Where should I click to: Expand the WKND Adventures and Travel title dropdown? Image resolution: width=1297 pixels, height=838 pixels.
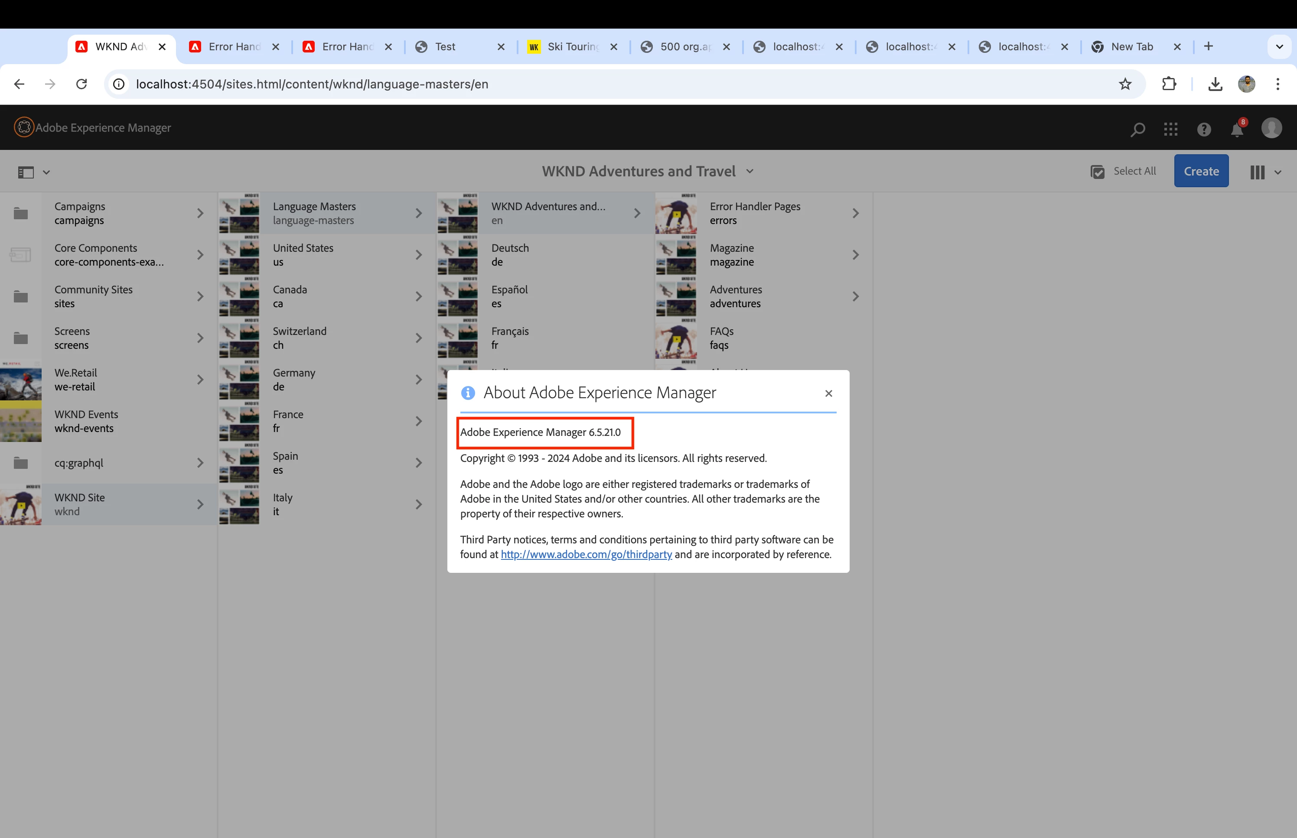tap(750, 172)
